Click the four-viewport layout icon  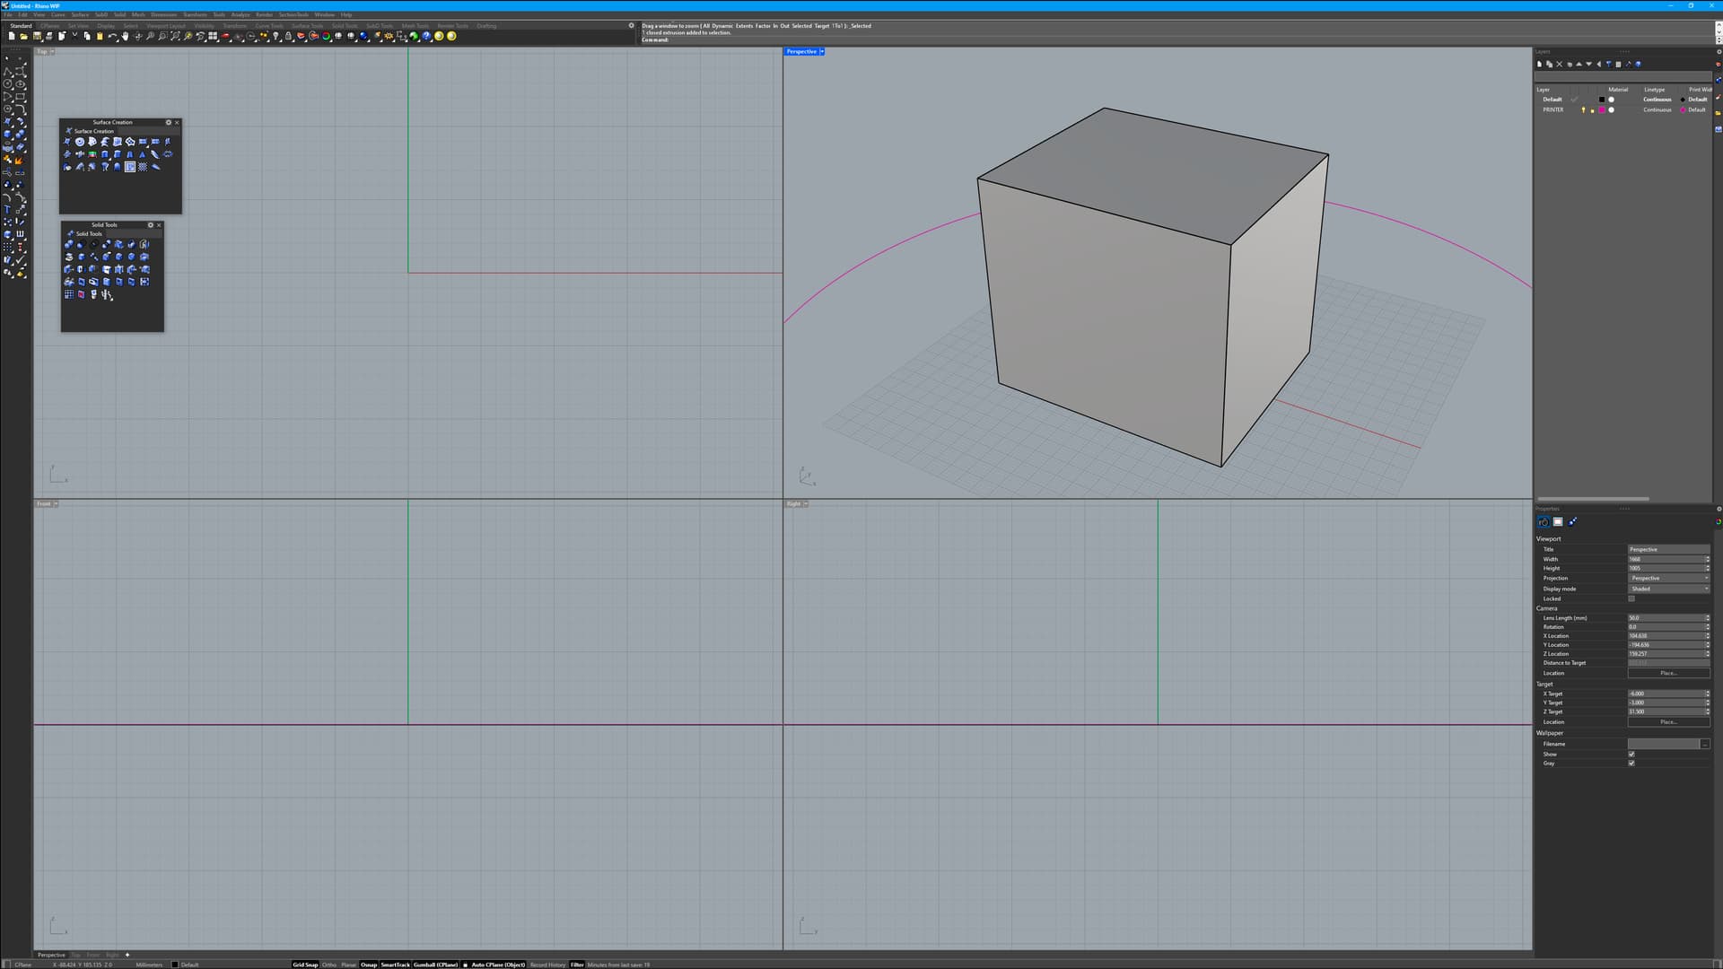[213, 36]
